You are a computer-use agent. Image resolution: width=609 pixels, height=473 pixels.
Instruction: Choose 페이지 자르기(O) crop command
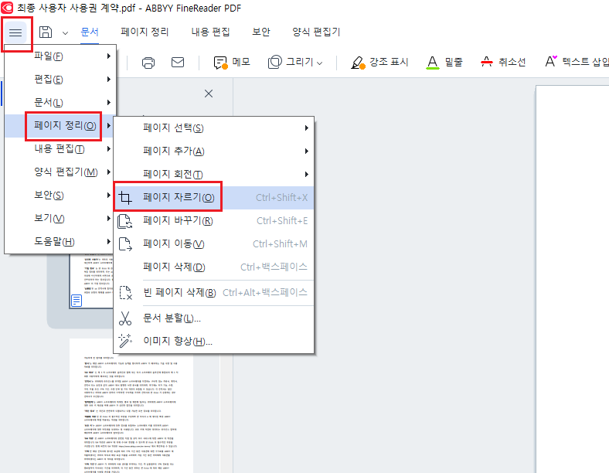(x=213, y=198)
